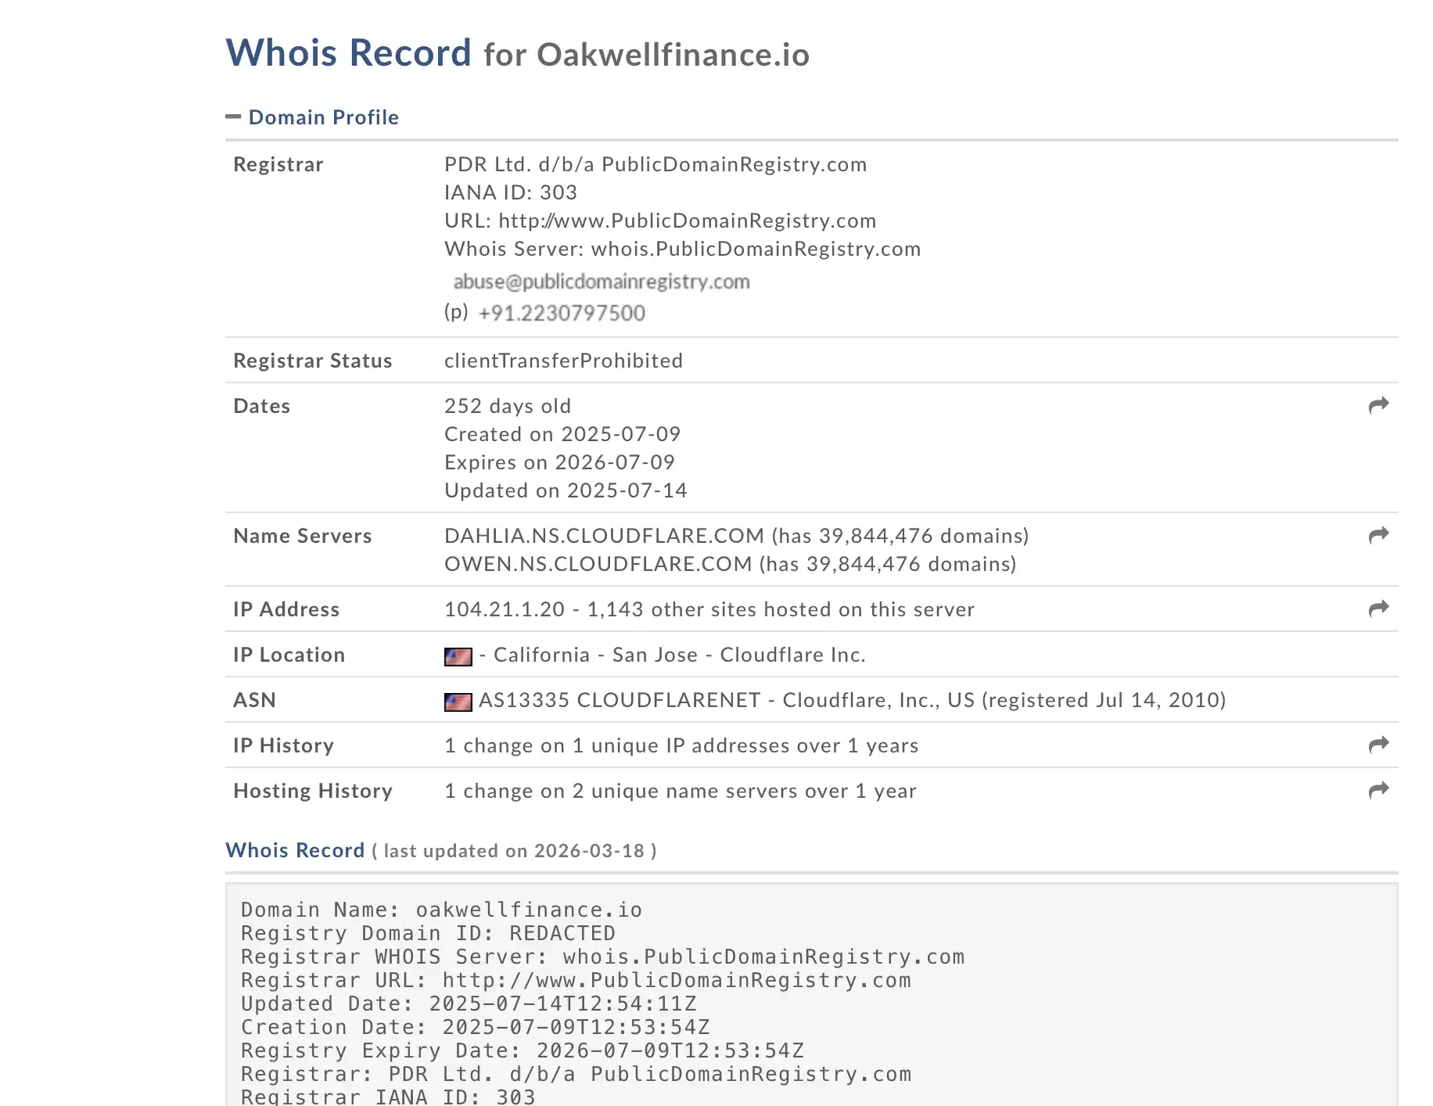Viewport: 1433px width, 1106px height.
Task: Click the Domain Profile heading link
Action: pos(323,117)
